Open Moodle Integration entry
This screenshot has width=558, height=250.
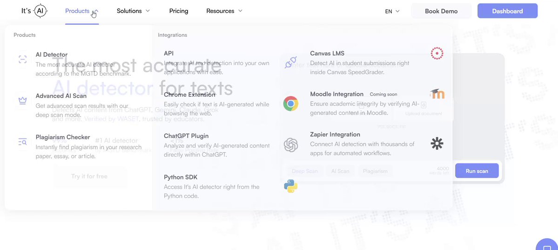pos(336,94)
